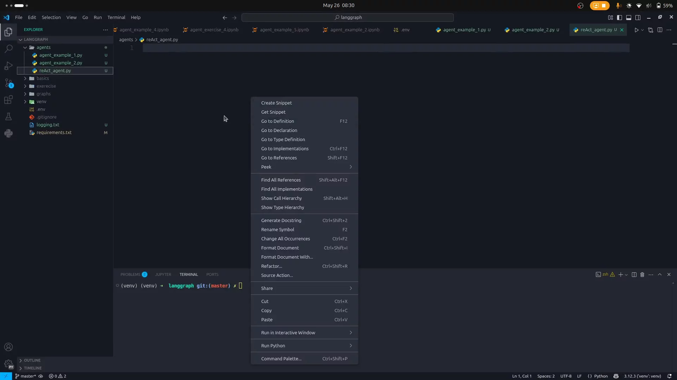Open the Search view in activity bar
Screen dimensions: 677x380
[8, 49]
